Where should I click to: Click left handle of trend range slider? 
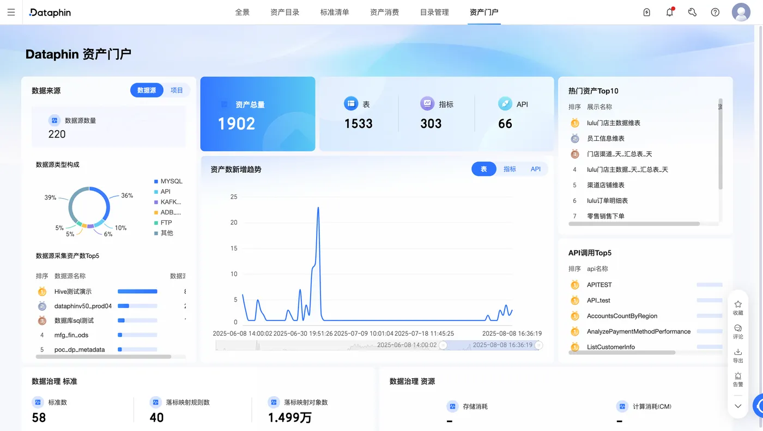pyautogui.click(x=443, y=344)
